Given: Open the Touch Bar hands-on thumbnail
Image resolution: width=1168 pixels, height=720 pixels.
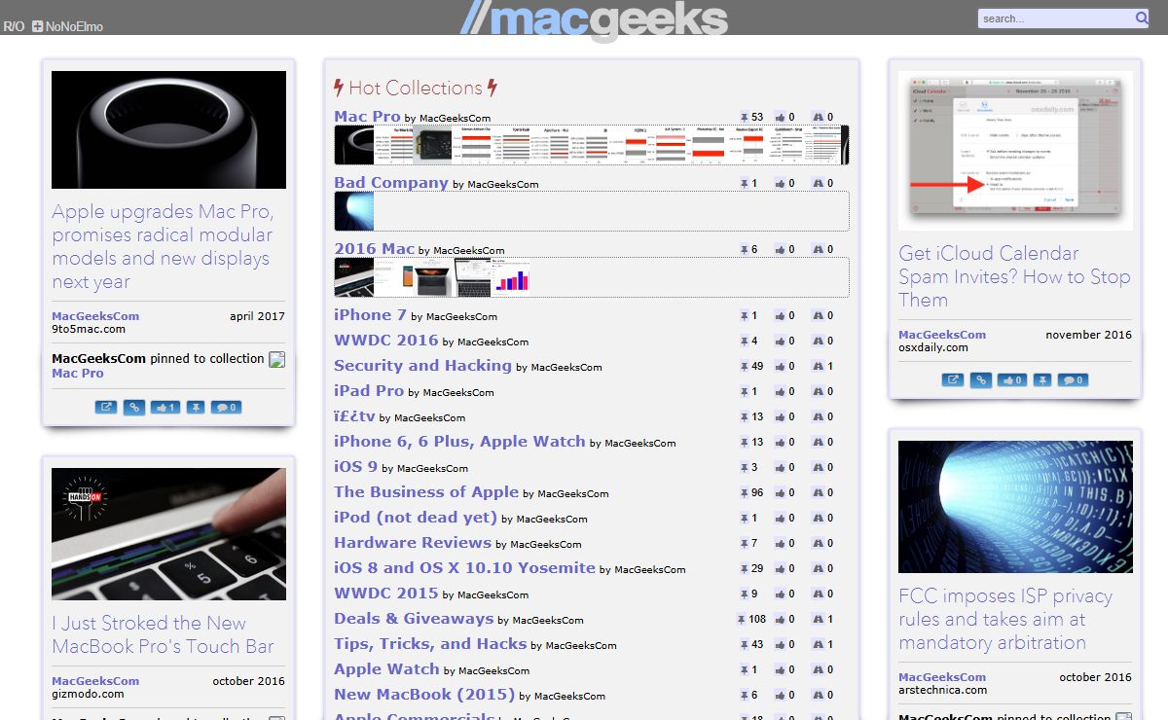Looking at the screenshot, I should 168,534.
